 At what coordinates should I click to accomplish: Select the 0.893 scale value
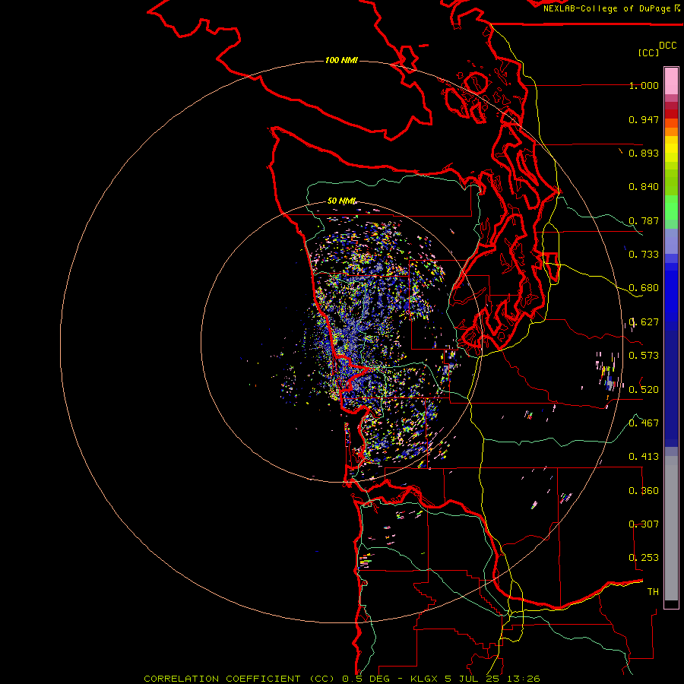point(644,153)
